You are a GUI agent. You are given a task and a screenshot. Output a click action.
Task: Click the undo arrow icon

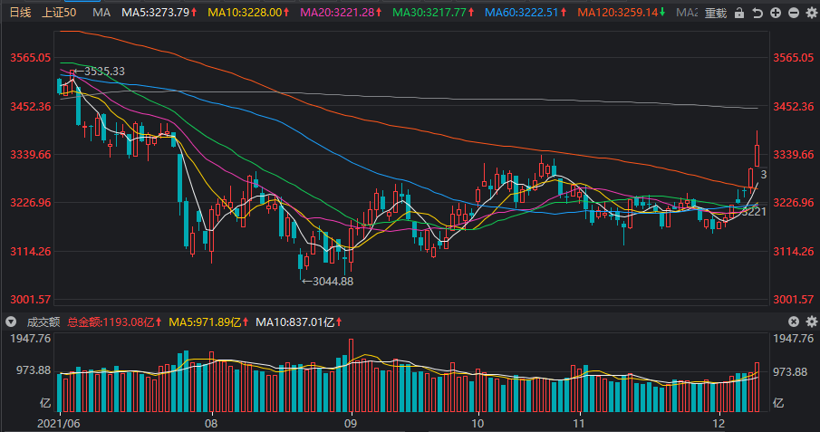[757, 14]
